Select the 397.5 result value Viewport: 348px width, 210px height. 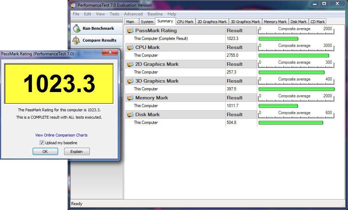click(232, 89)
